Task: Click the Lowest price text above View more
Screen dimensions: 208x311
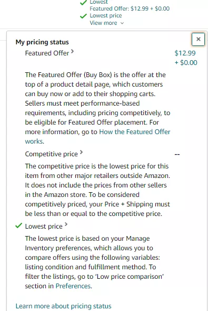Action: pyautogui.click(x=106, y=15)
